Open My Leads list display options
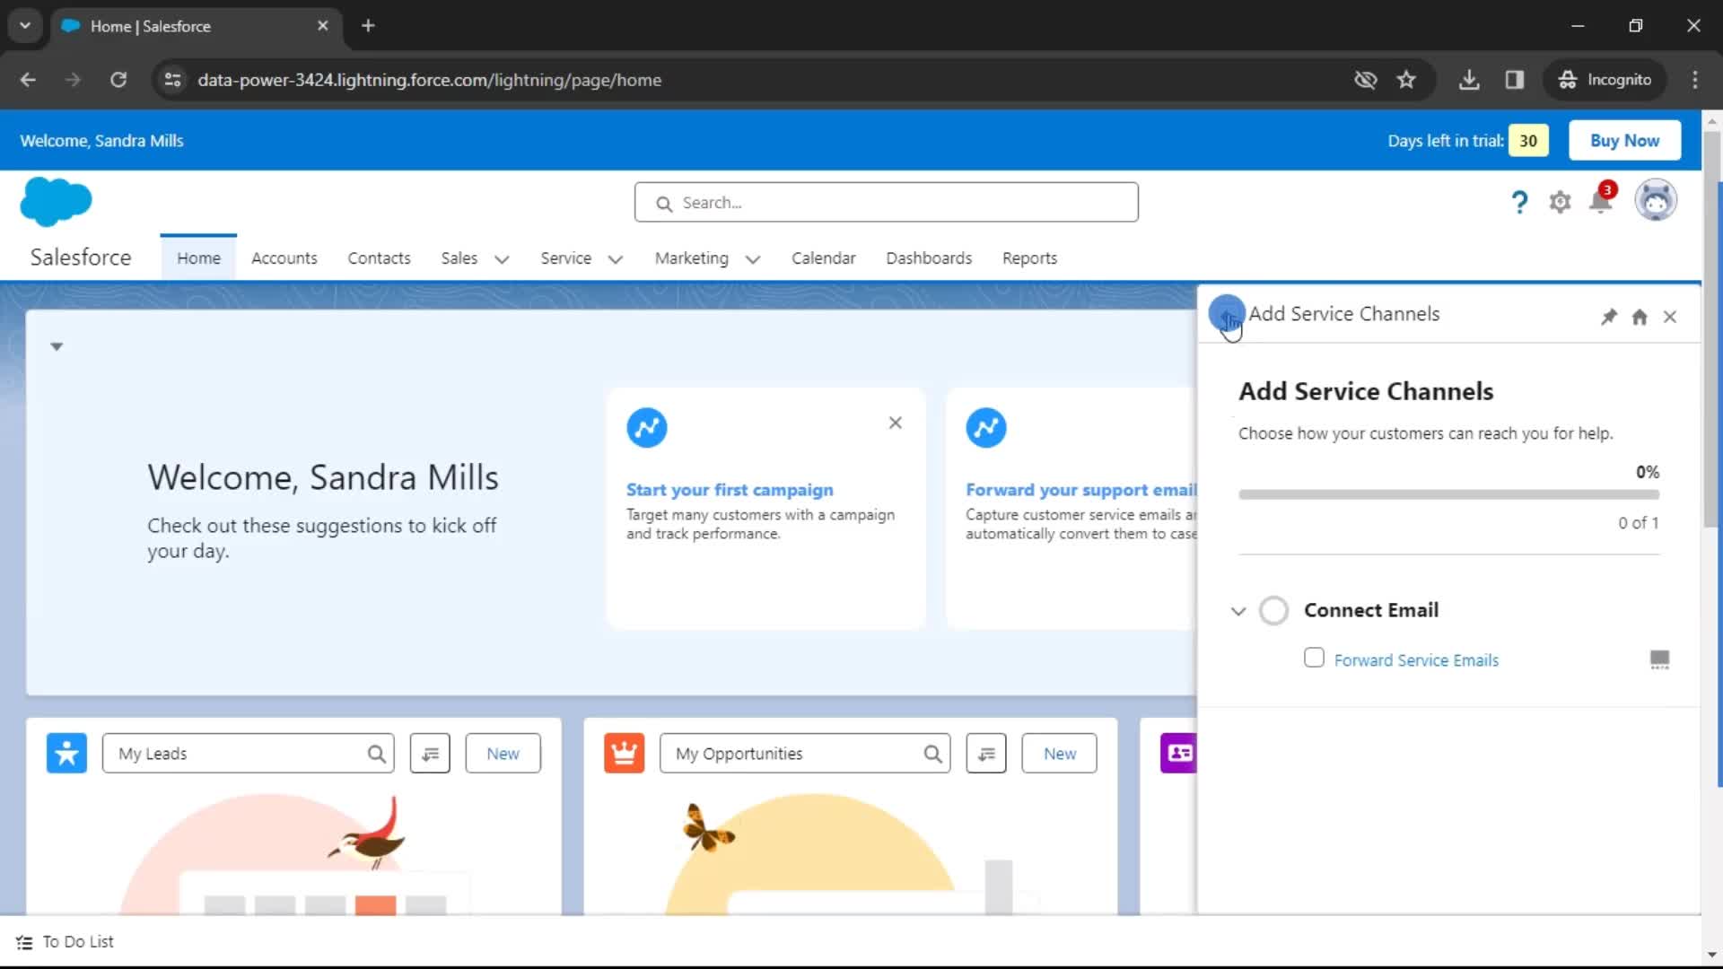Viewport: 1723px width, 969px height. 431,754
